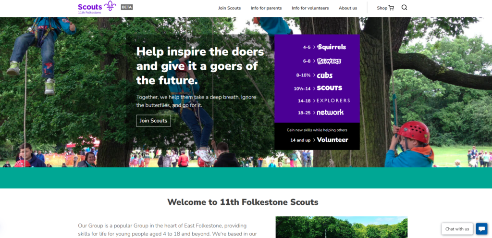Image resolution: width=492 pixels, height=238 pixels.
Task: Open the Join Scouts menu item
Action: pyautogui.click(x=229, y=8)
